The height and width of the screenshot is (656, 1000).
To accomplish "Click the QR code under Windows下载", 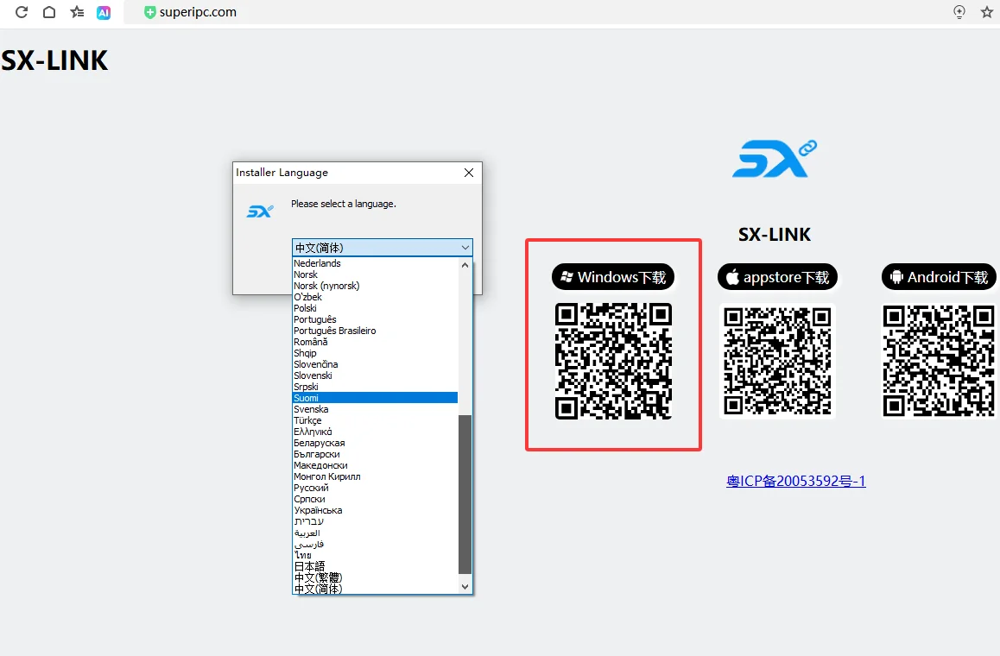I will point(613,361).
